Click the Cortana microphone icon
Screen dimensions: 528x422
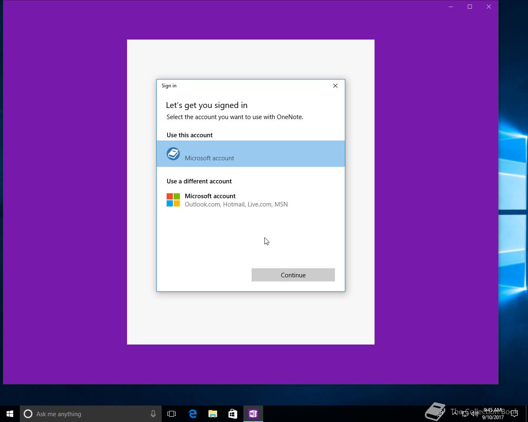(x=153, y=414)
